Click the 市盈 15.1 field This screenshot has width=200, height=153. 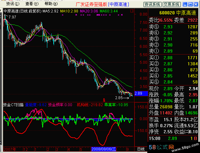coord(161,120)
